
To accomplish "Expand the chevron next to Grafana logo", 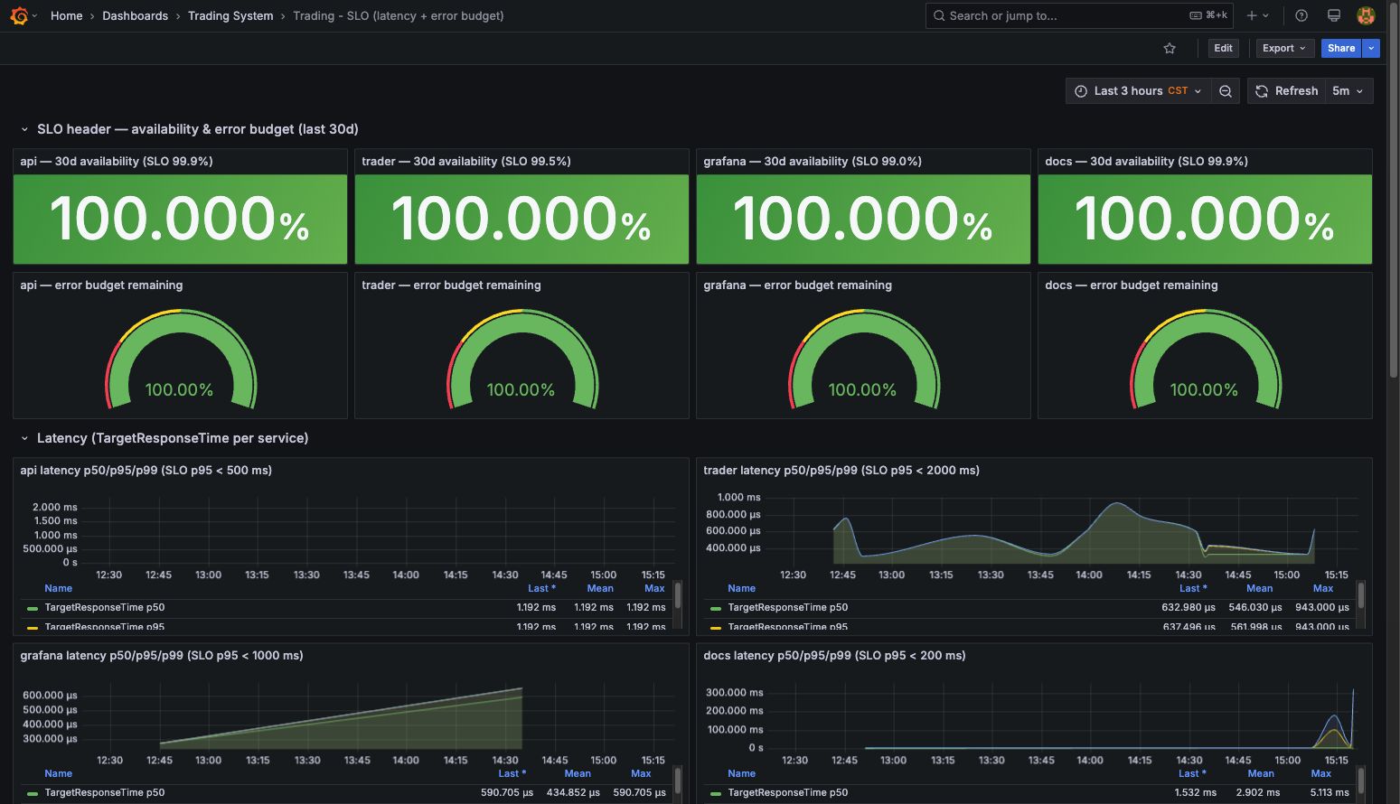I will click(34, 15).
